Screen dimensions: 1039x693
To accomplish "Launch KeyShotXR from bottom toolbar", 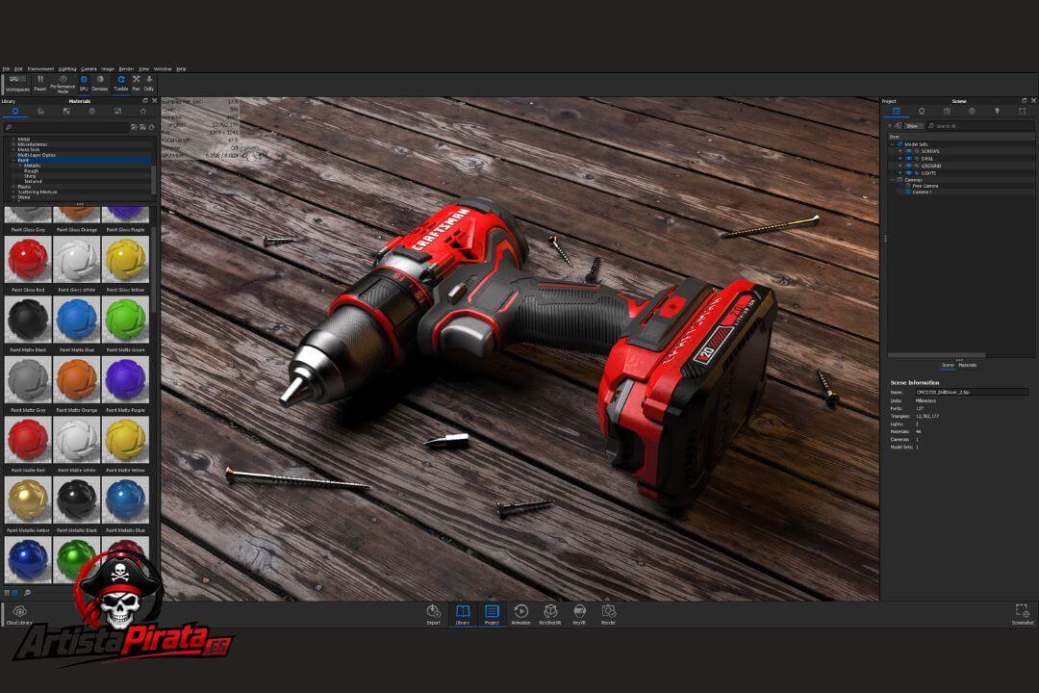I will point(550,614).
